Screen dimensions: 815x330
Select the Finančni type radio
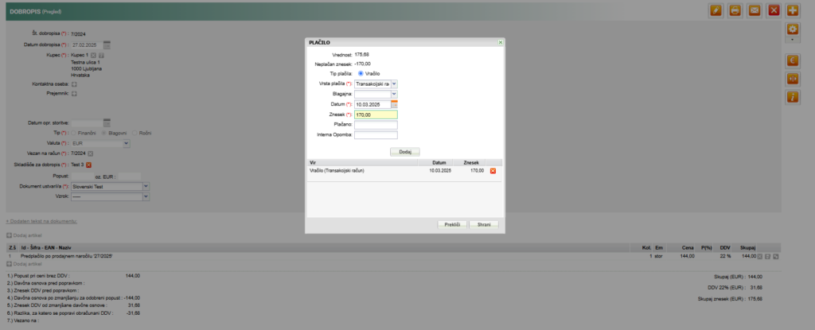point(73,133)
